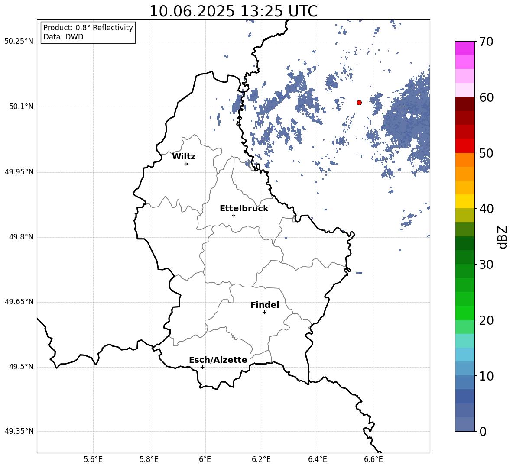This screenshot has height=468, width=513.
Task: Click the 49.5°N latitude label
Action: coord(21,367)
